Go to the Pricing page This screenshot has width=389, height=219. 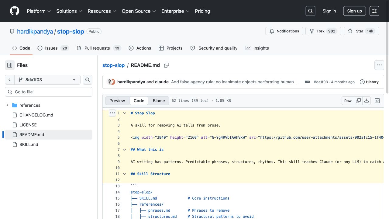[202, 11]
